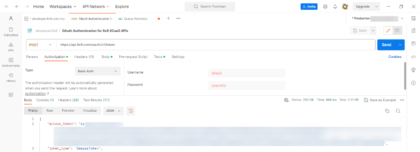Open the request Headers (11) tab
Viewport: 420px width, 152px height.
(x=84, y=57)
